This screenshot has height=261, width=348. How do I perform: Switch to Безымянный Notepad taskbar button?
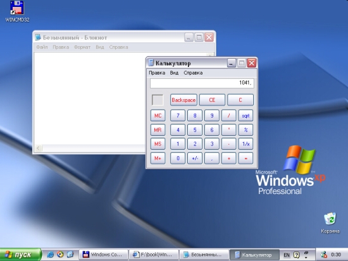[204, 255]
